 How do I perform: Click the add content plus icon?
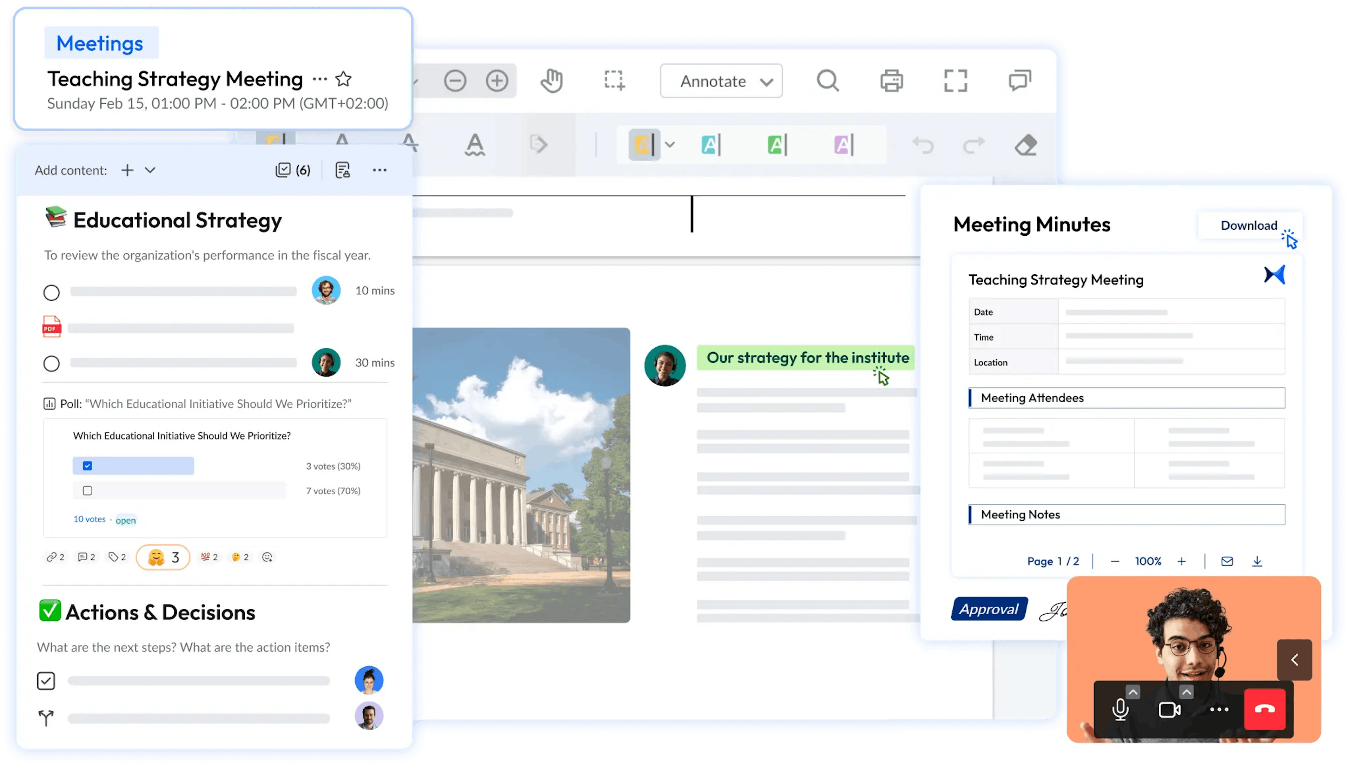pos(127,170)
